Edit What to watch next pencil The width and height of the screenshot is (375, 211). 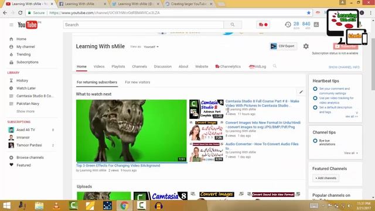(x=301, y=92)
